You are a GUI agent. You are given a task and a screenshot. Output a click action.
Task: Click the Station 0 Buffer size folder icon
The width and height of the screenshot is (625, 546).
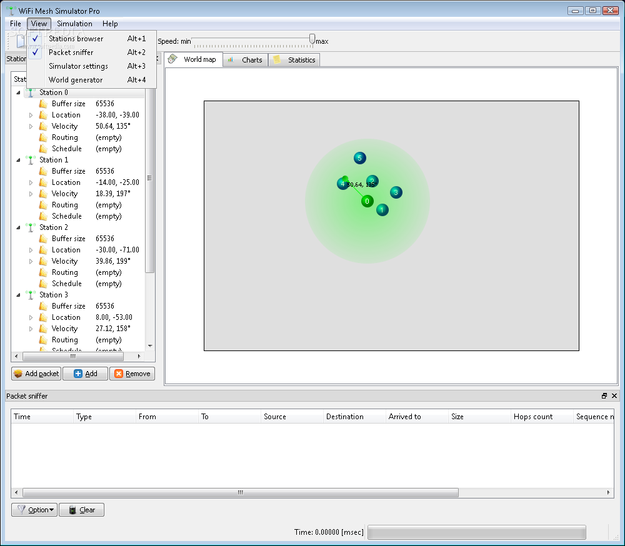click(43, 104)
